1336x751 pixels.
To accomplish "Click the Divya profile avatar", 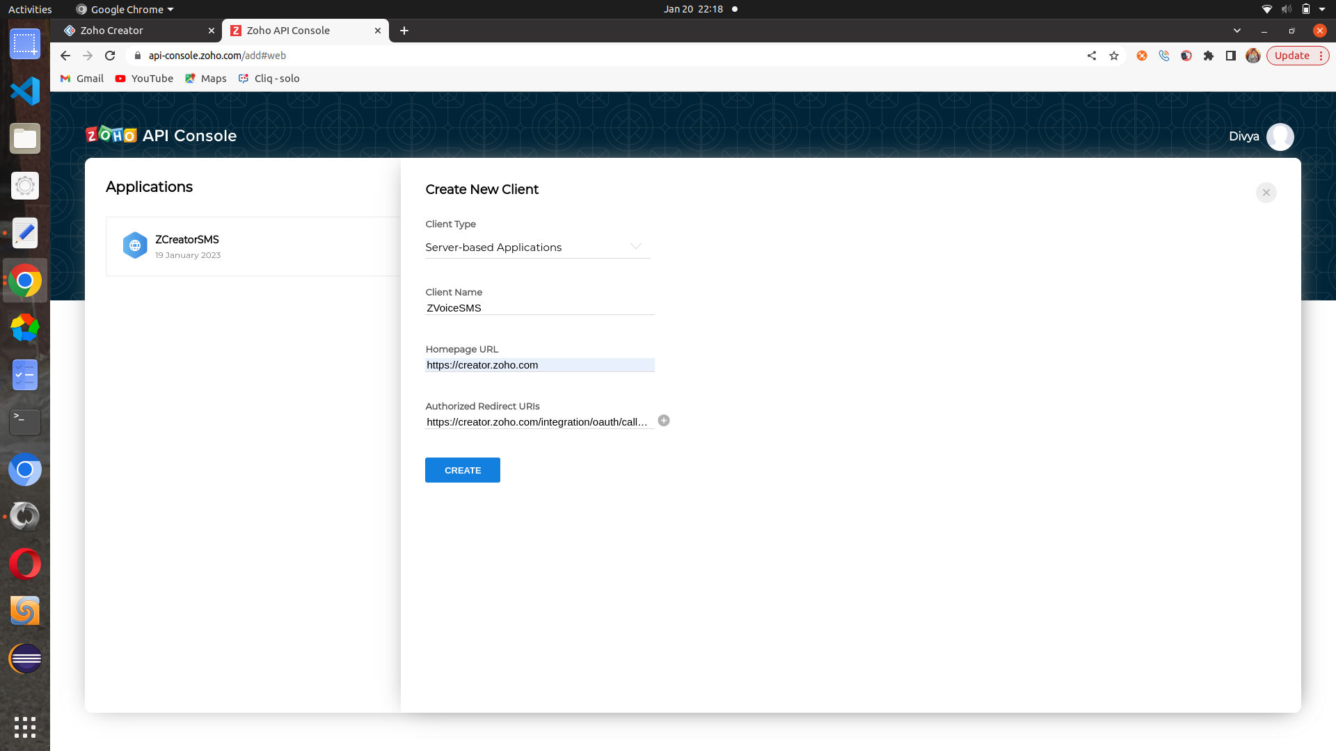I will click(x=1280, y=136).
